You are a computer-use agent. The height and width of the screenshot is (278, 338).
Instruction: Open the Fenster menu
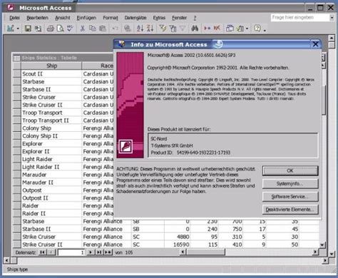click(179, 18)
